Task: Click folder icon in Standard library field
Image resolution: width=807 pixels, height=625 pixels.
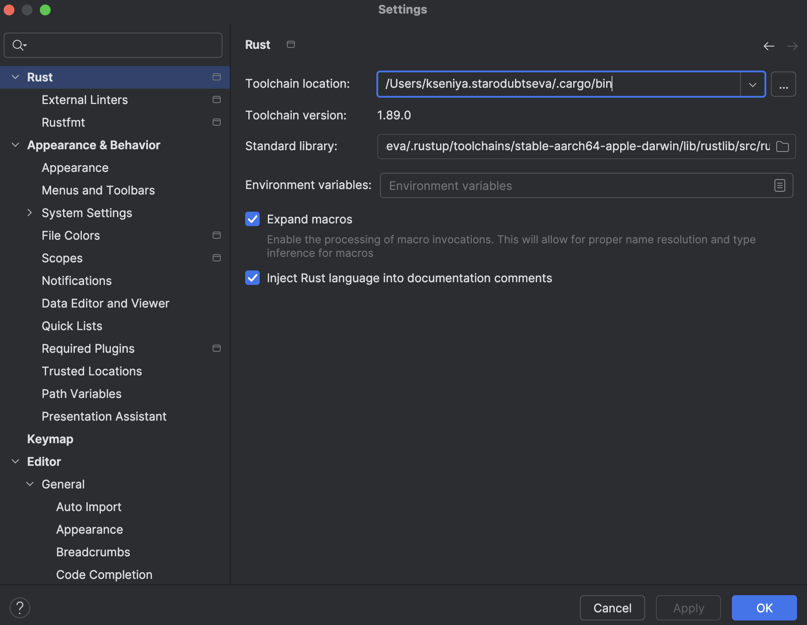Action: click(782, 147)
